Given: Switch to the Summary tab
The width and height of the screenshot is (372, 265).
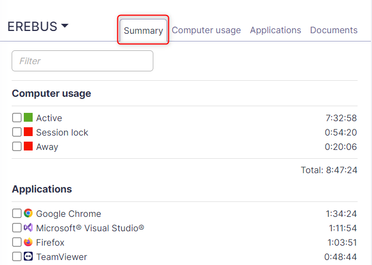Looking at the screenshot, I should coord(143,30).
